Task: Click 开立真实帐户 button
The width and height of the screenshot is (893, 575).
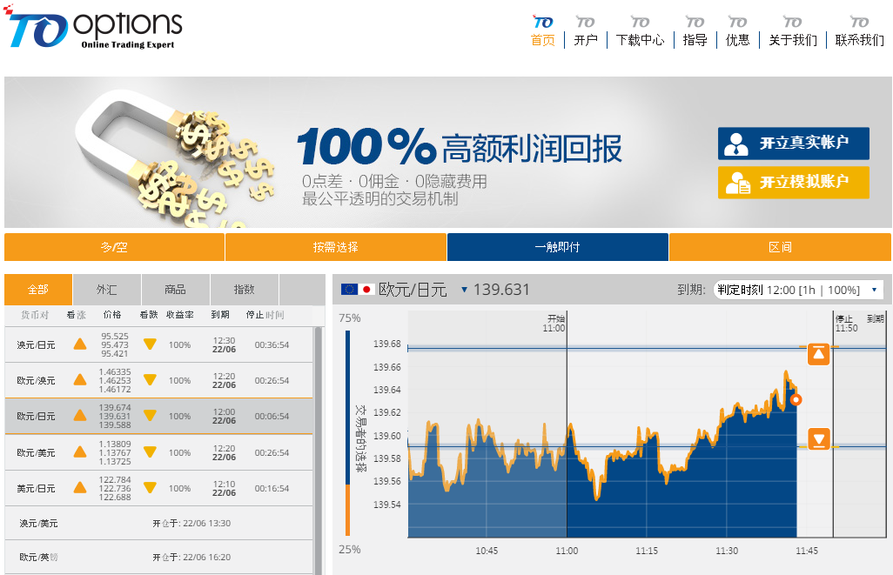Action: click(793, 144)
